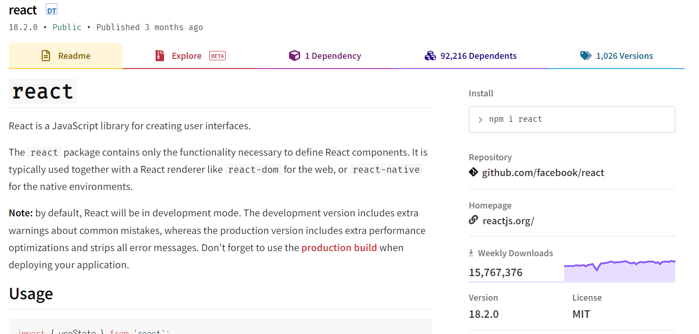Open the Readme tab
Viewport: 699px width, 334px height.
pos(65,56)
